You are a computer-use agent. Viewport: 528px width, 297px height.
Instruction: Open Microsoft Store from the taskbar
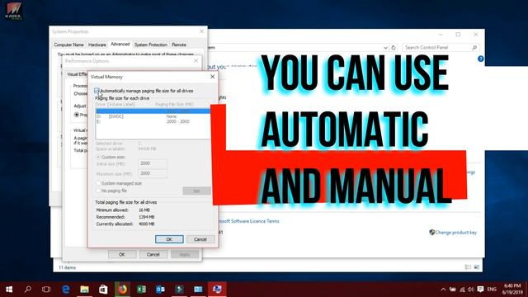(103, 290)
